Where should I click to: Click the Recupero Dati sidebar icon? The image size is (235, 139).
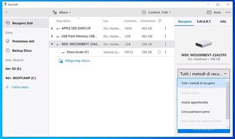[8, 23]
